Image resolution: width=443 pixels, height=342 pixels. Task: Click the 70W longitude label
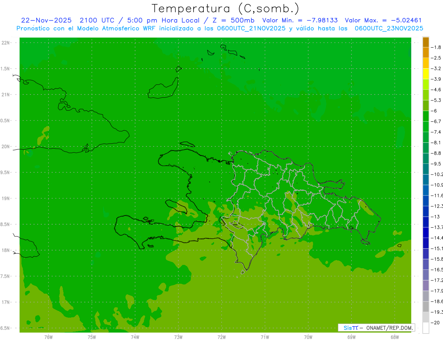click(308, 337)
